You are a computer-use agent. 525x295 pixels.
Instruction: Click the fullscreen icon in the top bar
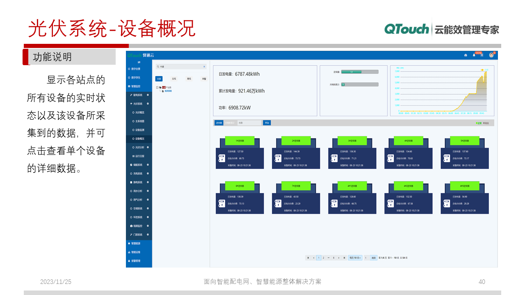click(x=482, y=55)
